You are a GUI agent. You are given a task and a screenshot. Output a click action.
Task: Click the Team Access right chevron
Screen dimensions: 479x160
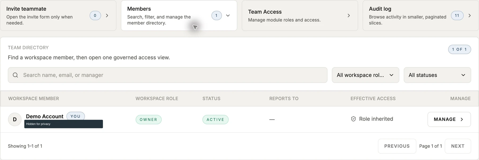tap(349, 15)
